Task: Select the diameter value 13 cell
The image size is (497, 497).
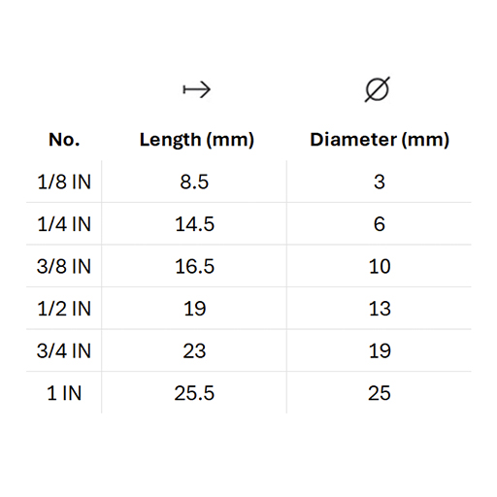Action: (380, 309)
